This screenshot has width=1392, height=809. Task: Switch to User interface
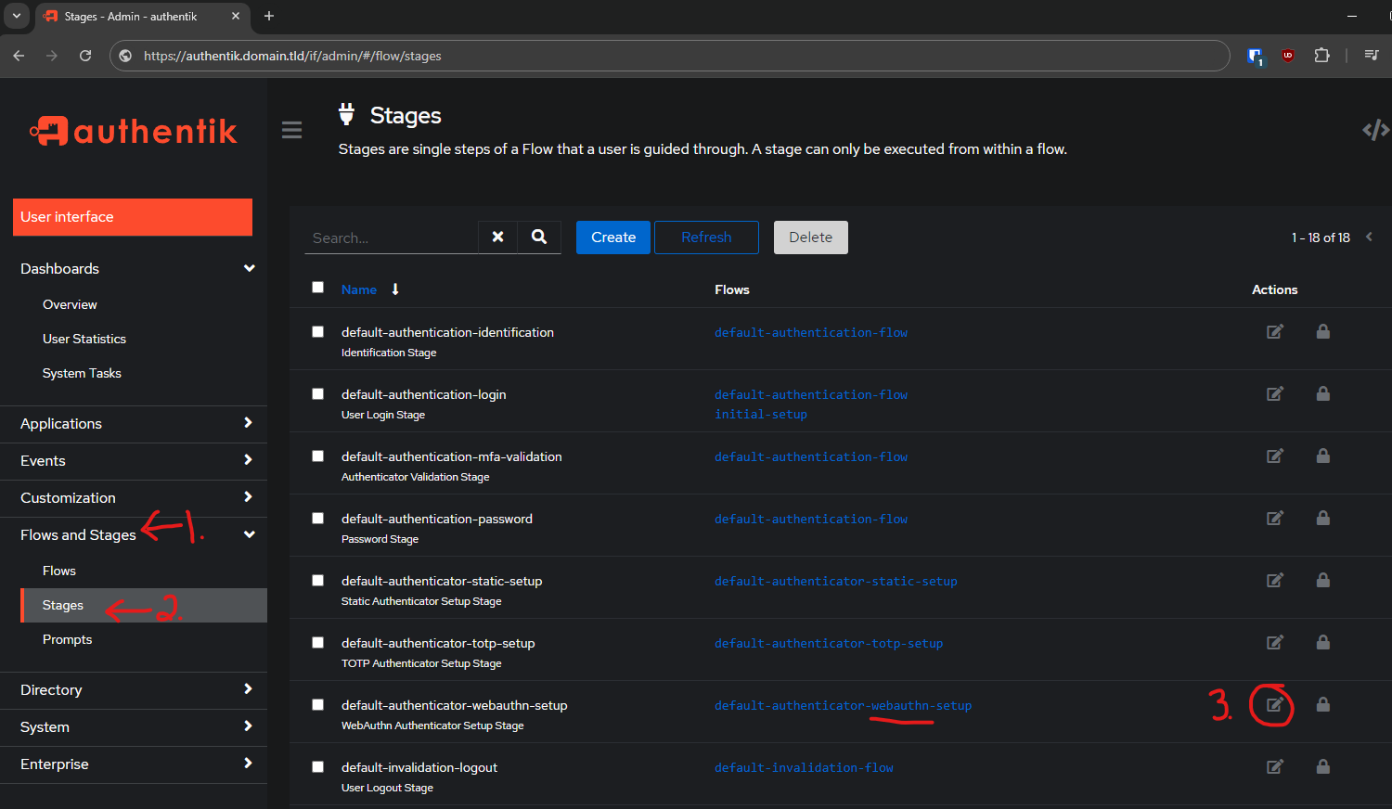133,217
